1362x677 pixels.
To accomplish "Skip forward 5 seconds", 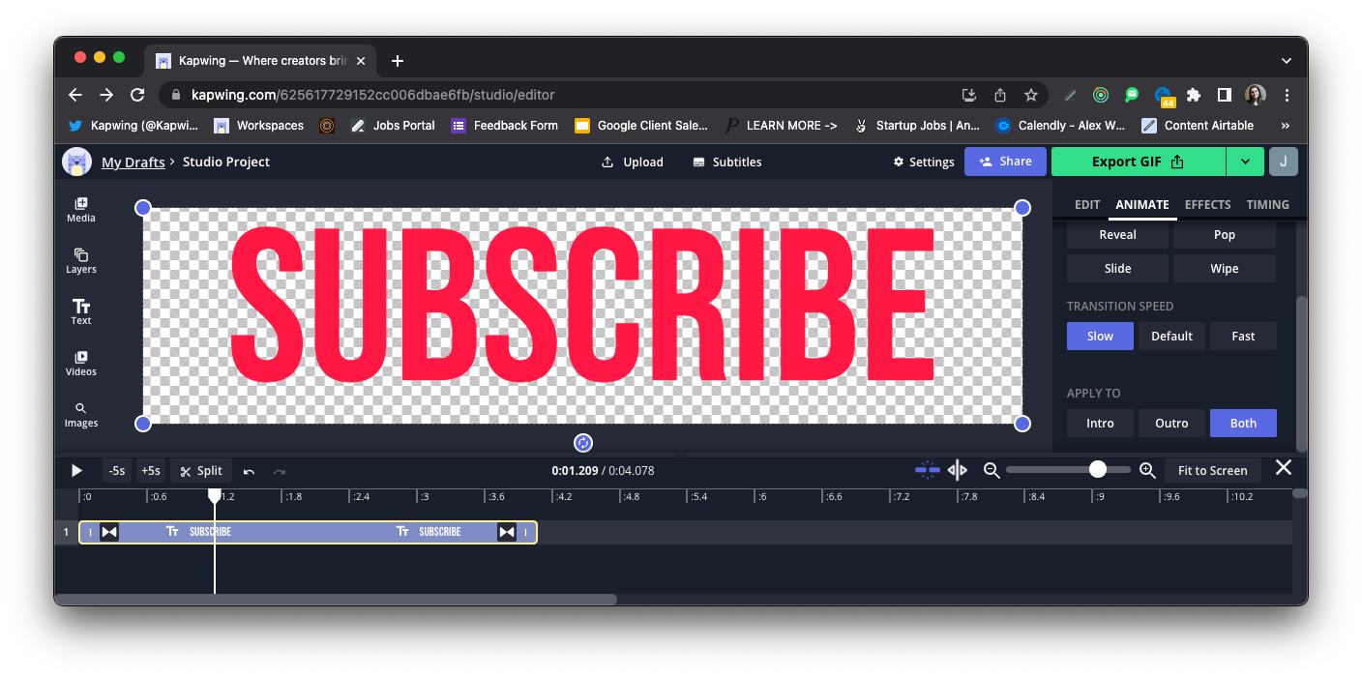I will tap(151, 471).
